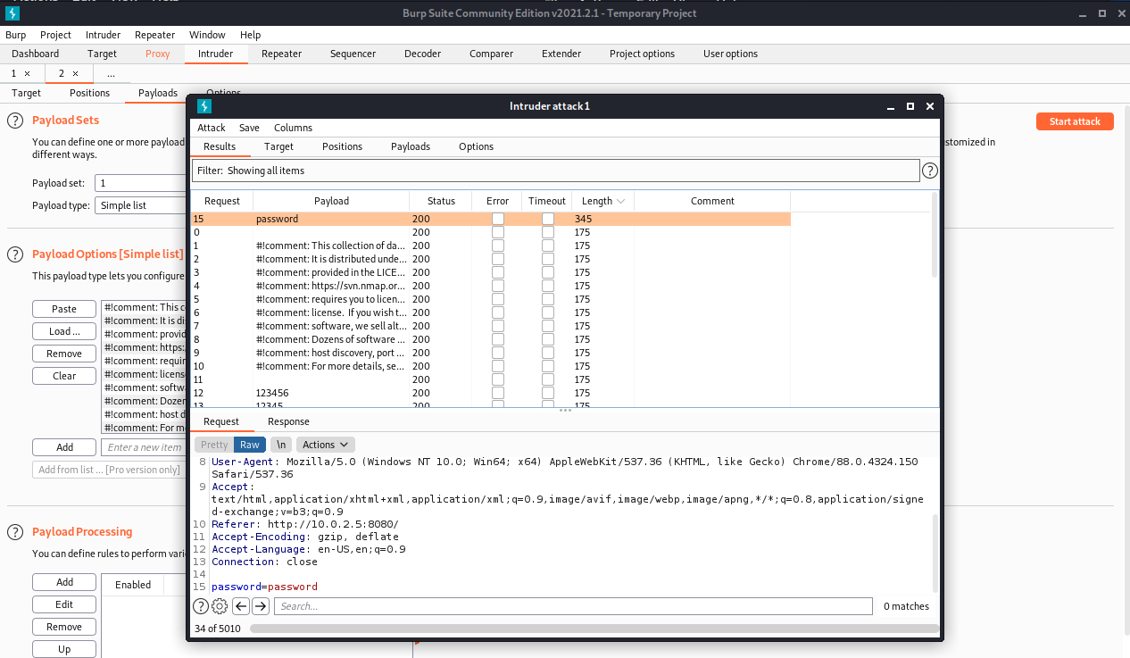Click the search bar help icon

coord(201,606)
